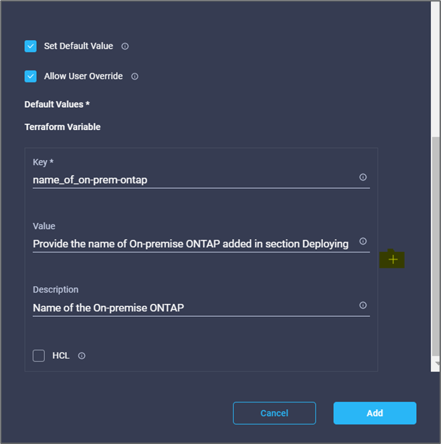Click the Key input containing name_of_on-prem-ontap
This screenshot has height=444, width=441.
click(x=194, y=179)
